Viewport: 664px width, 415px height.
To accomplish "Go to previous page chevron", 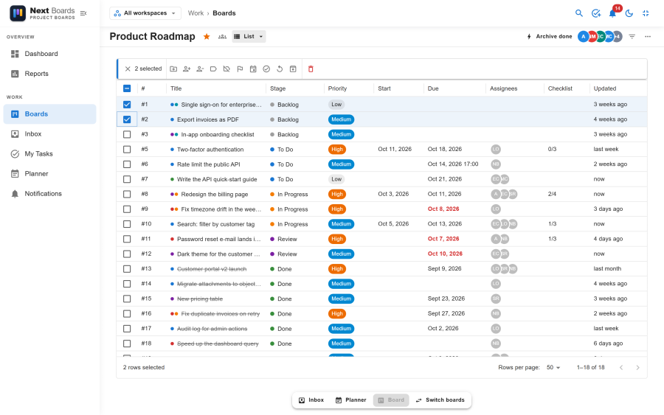I will [621, 368].
